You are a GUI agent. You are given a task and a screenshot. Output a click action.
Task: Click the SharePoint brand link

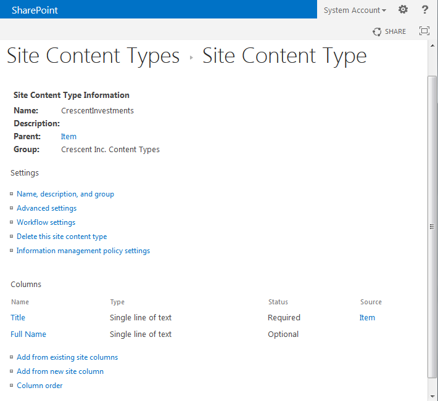click(x=35, y=10)
